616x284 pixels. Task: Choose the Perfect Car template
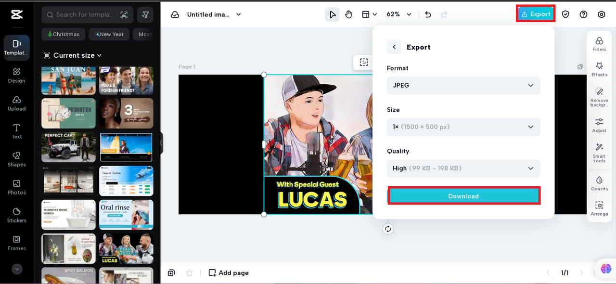[x=68, y=147]
